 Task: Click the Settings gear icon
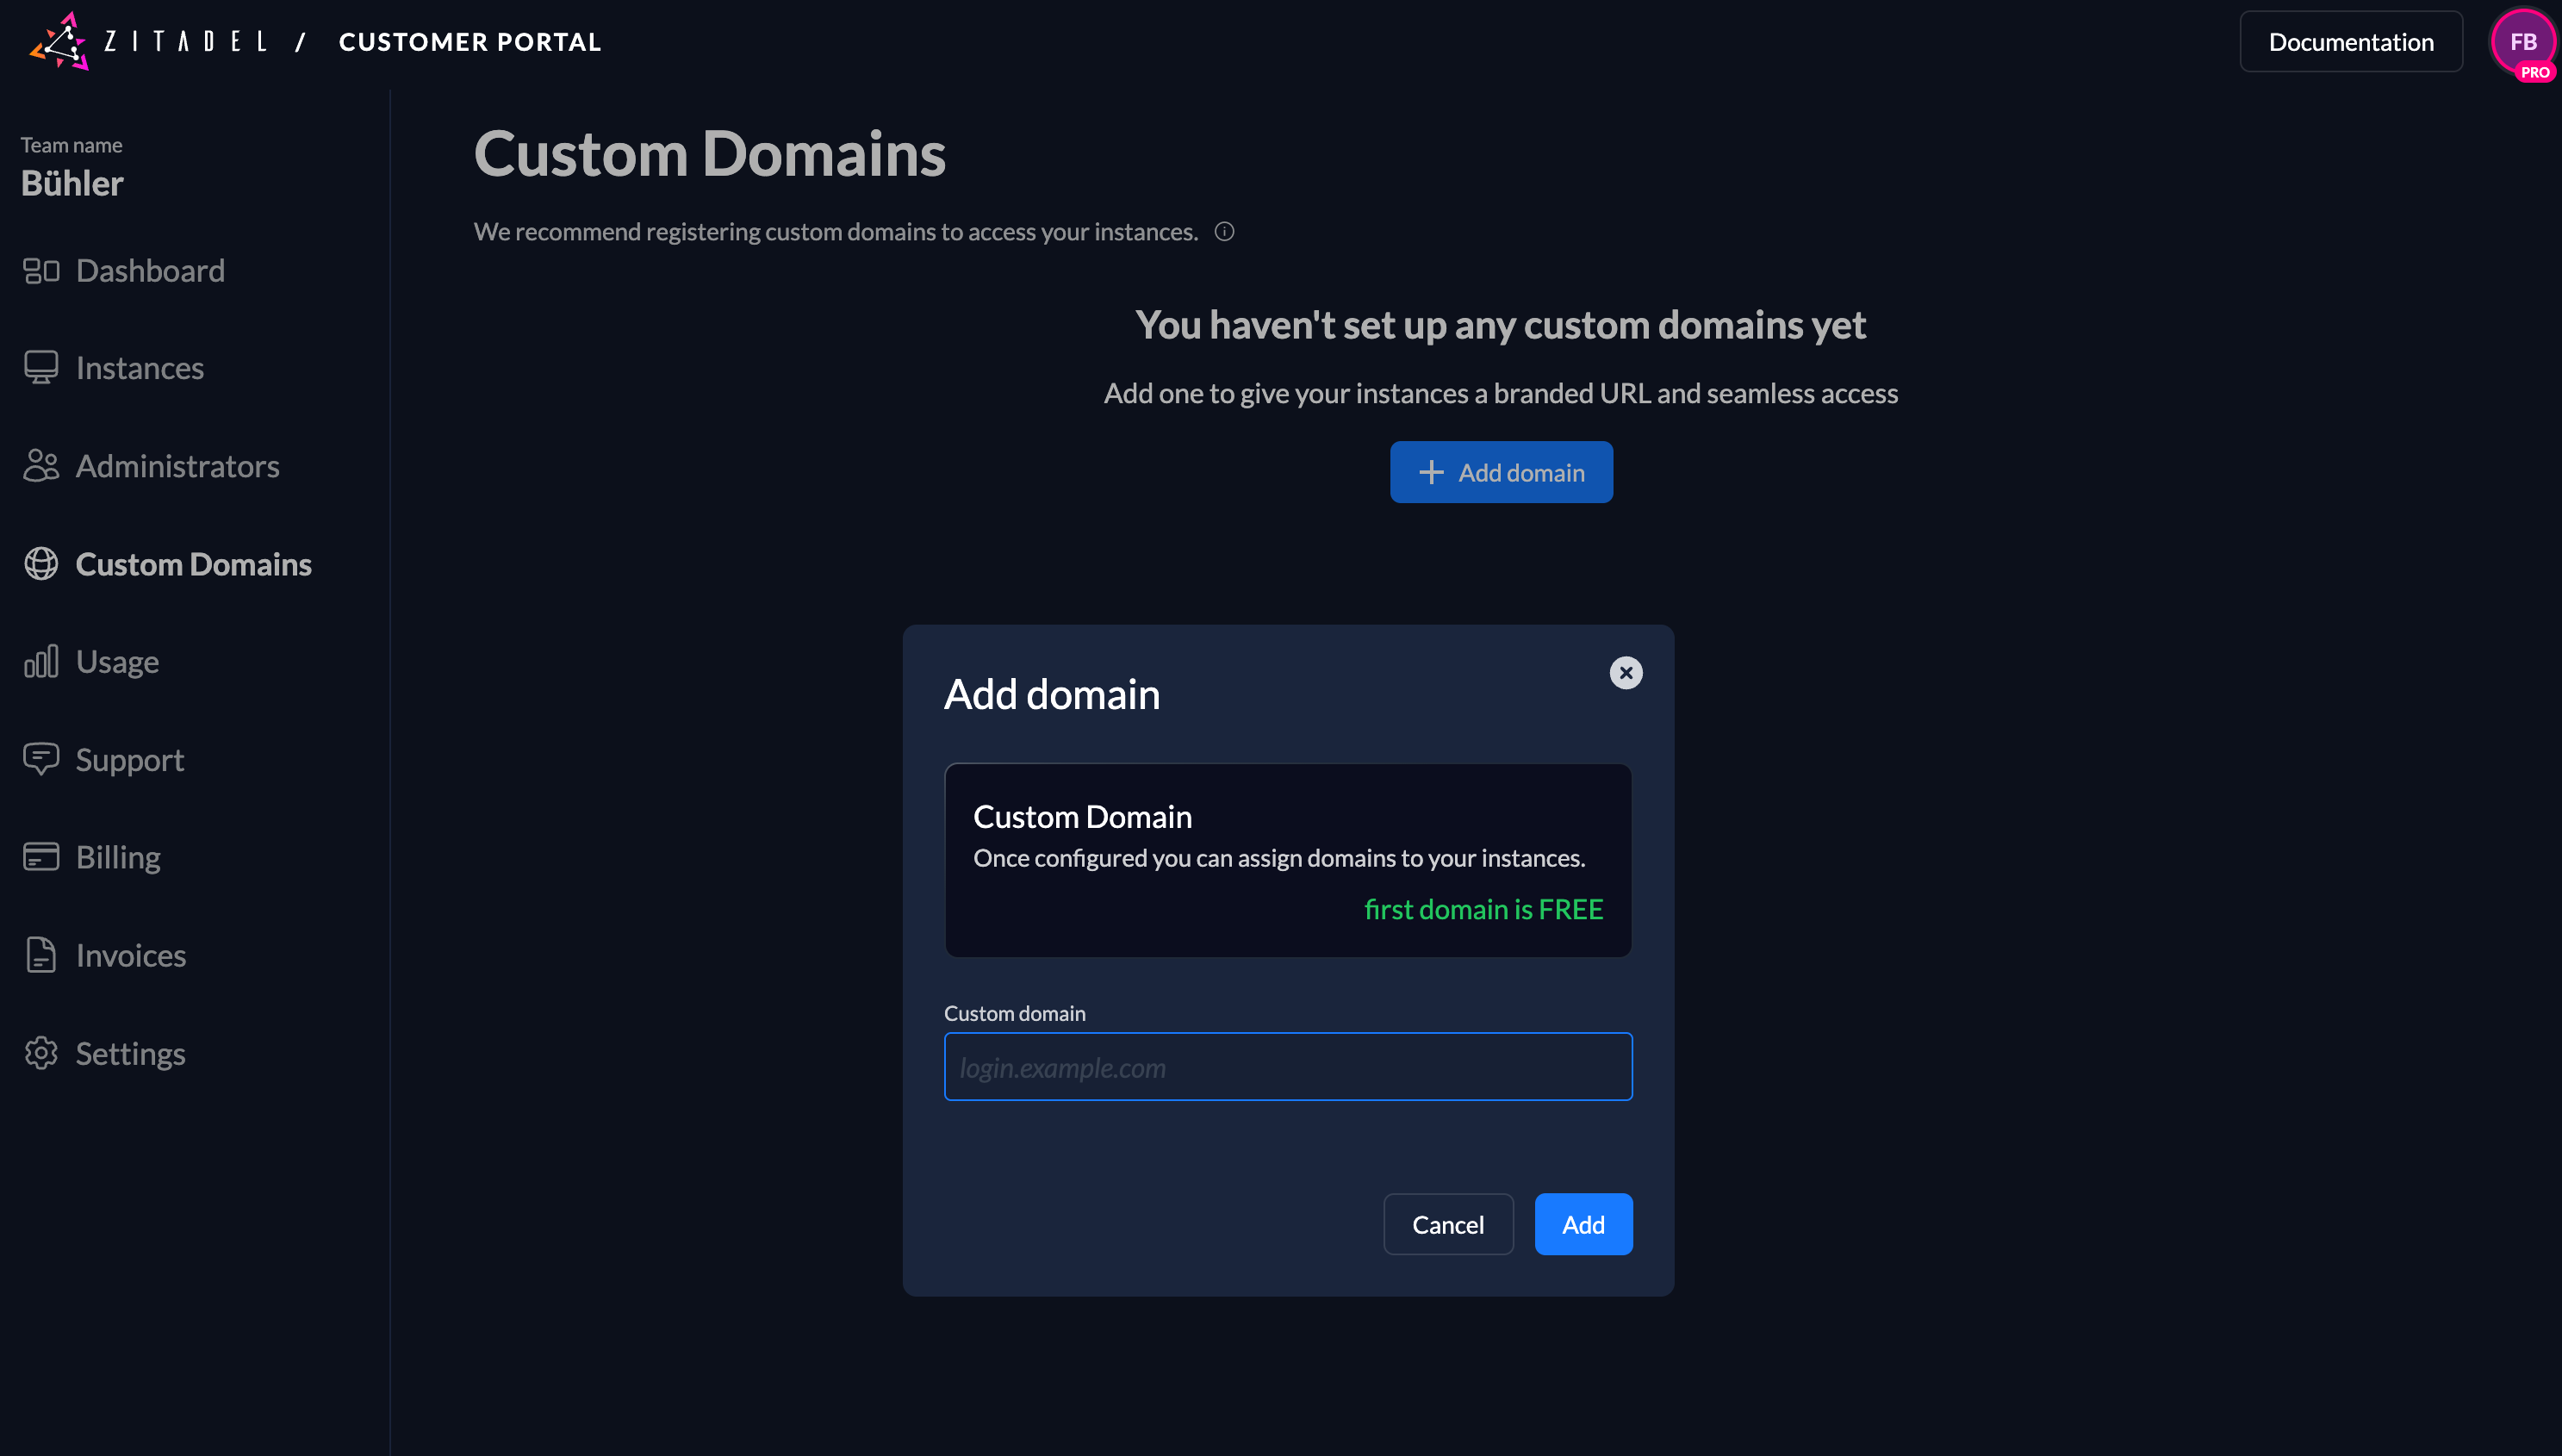click(x=41, y=1053)
